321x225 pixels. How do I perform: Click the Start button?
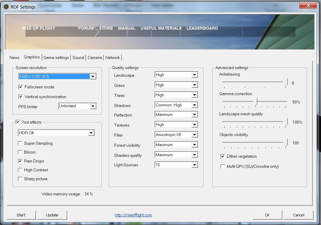(21, 215)
